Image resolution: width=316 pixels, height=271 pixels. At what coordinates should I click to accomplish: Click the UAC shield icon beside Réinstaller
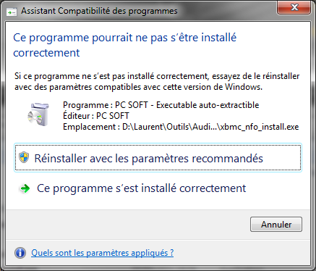click(24, 158)
